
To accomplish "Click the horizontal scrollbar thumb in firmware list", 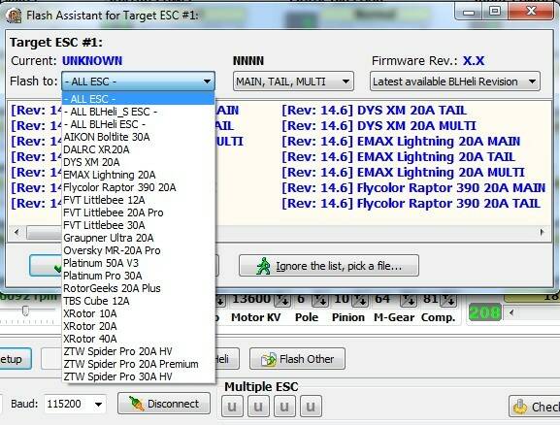I will click(x=45, y=233).
